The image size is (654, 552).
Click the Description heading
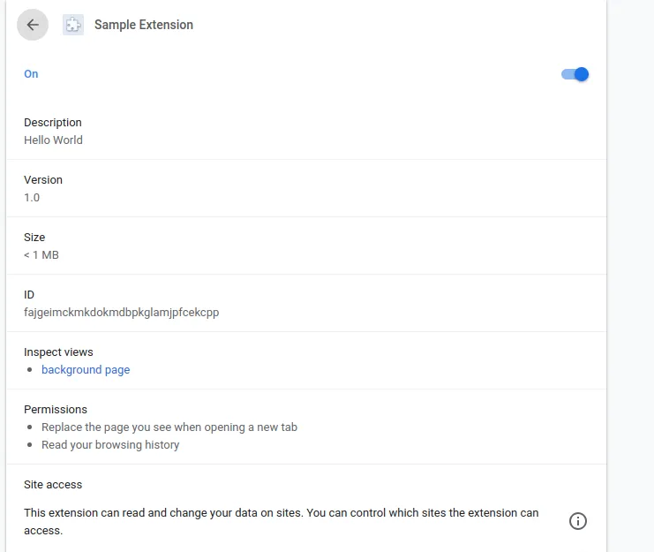(x=53, y=123)
